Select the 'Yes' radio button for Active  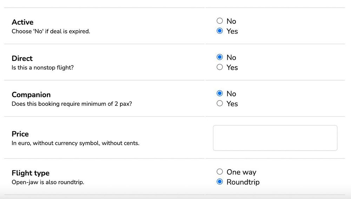point(220,31)
